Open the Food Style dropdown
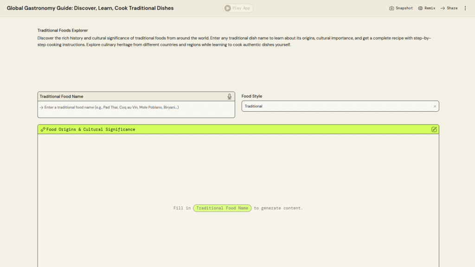Viewport: 475px width, 267px height. pos(336,106)
